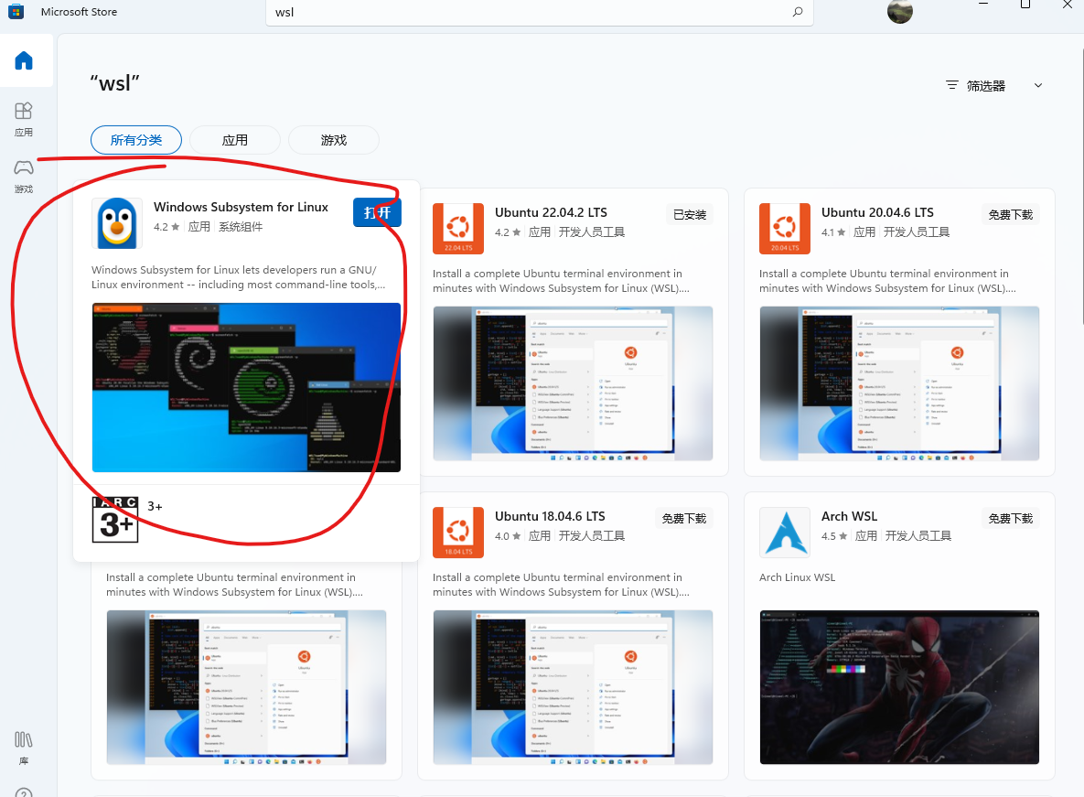Select the 应用 category filter pill
Viewport: 1084px width, 797px height.
click(x=234, y=140)
